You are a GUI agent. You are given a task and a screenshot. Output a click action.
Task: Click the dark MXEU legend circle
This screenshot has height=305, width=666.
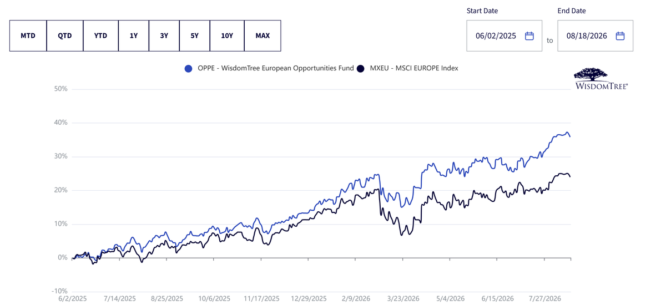pos(361,69)
